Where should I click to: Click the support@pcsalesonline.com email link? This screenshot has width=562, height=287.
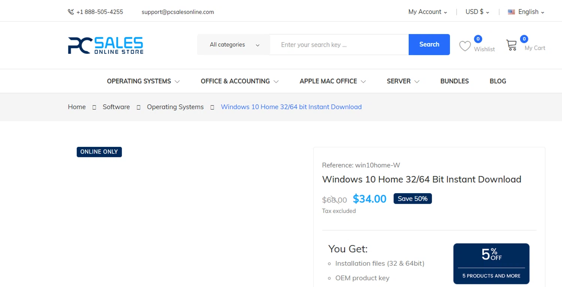pos(178,12)
